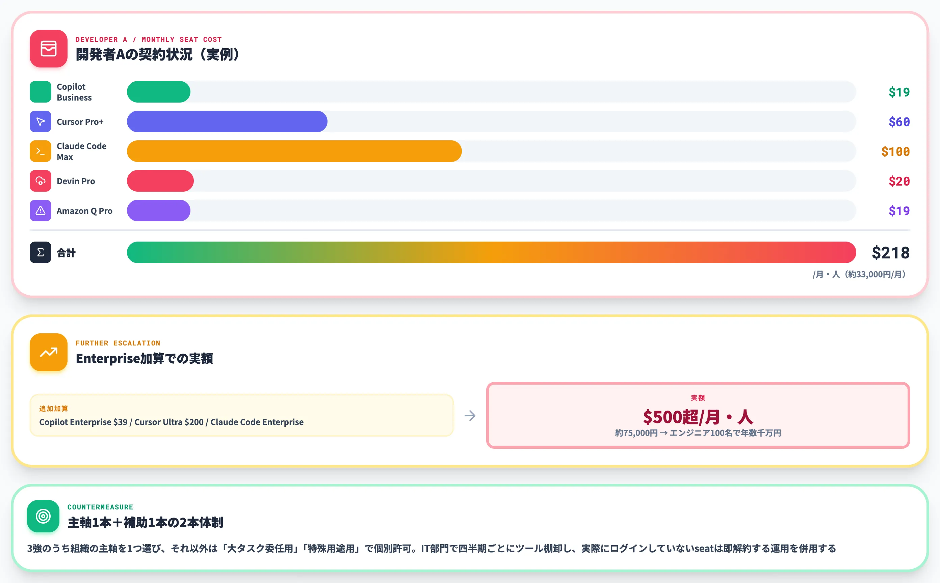Click the Amazon Q Pro triangle icon
This screenshot has width=940, height=583.
(41, 211)
